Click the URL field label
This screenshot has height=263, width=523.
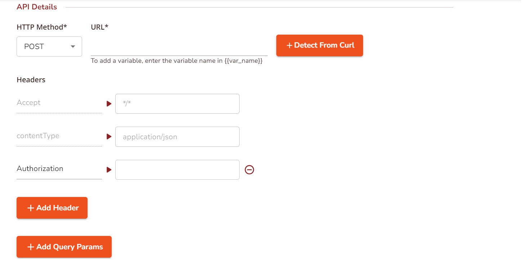[100, 27]
